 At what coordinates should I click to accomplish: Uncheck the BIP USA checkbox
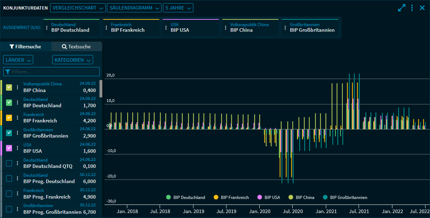[9, 148]
